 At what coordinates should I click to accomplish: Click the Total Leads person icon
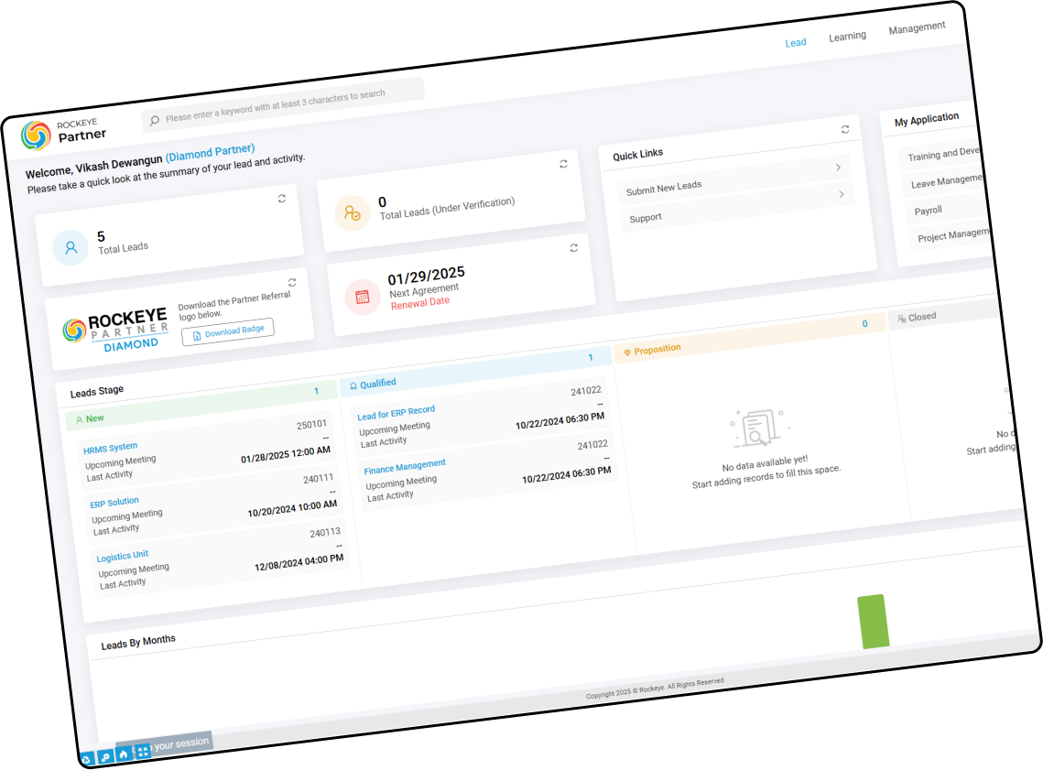[x=71, y=248]
